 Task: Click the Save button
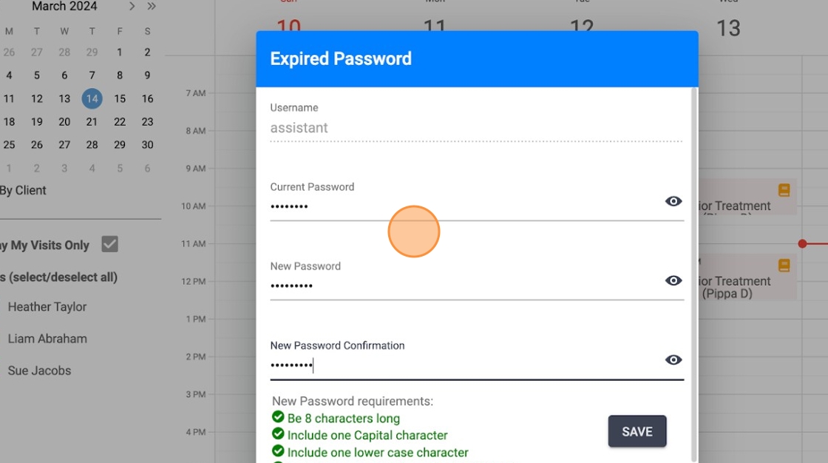[637, 431]
